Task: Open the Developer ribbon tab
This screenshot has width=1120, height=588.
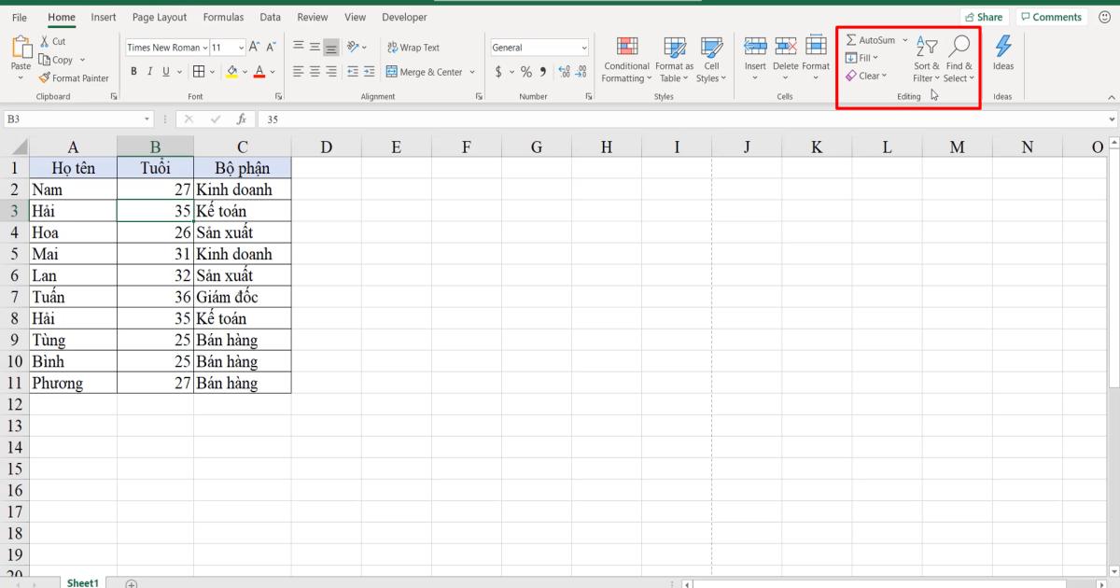Action: 404,17
